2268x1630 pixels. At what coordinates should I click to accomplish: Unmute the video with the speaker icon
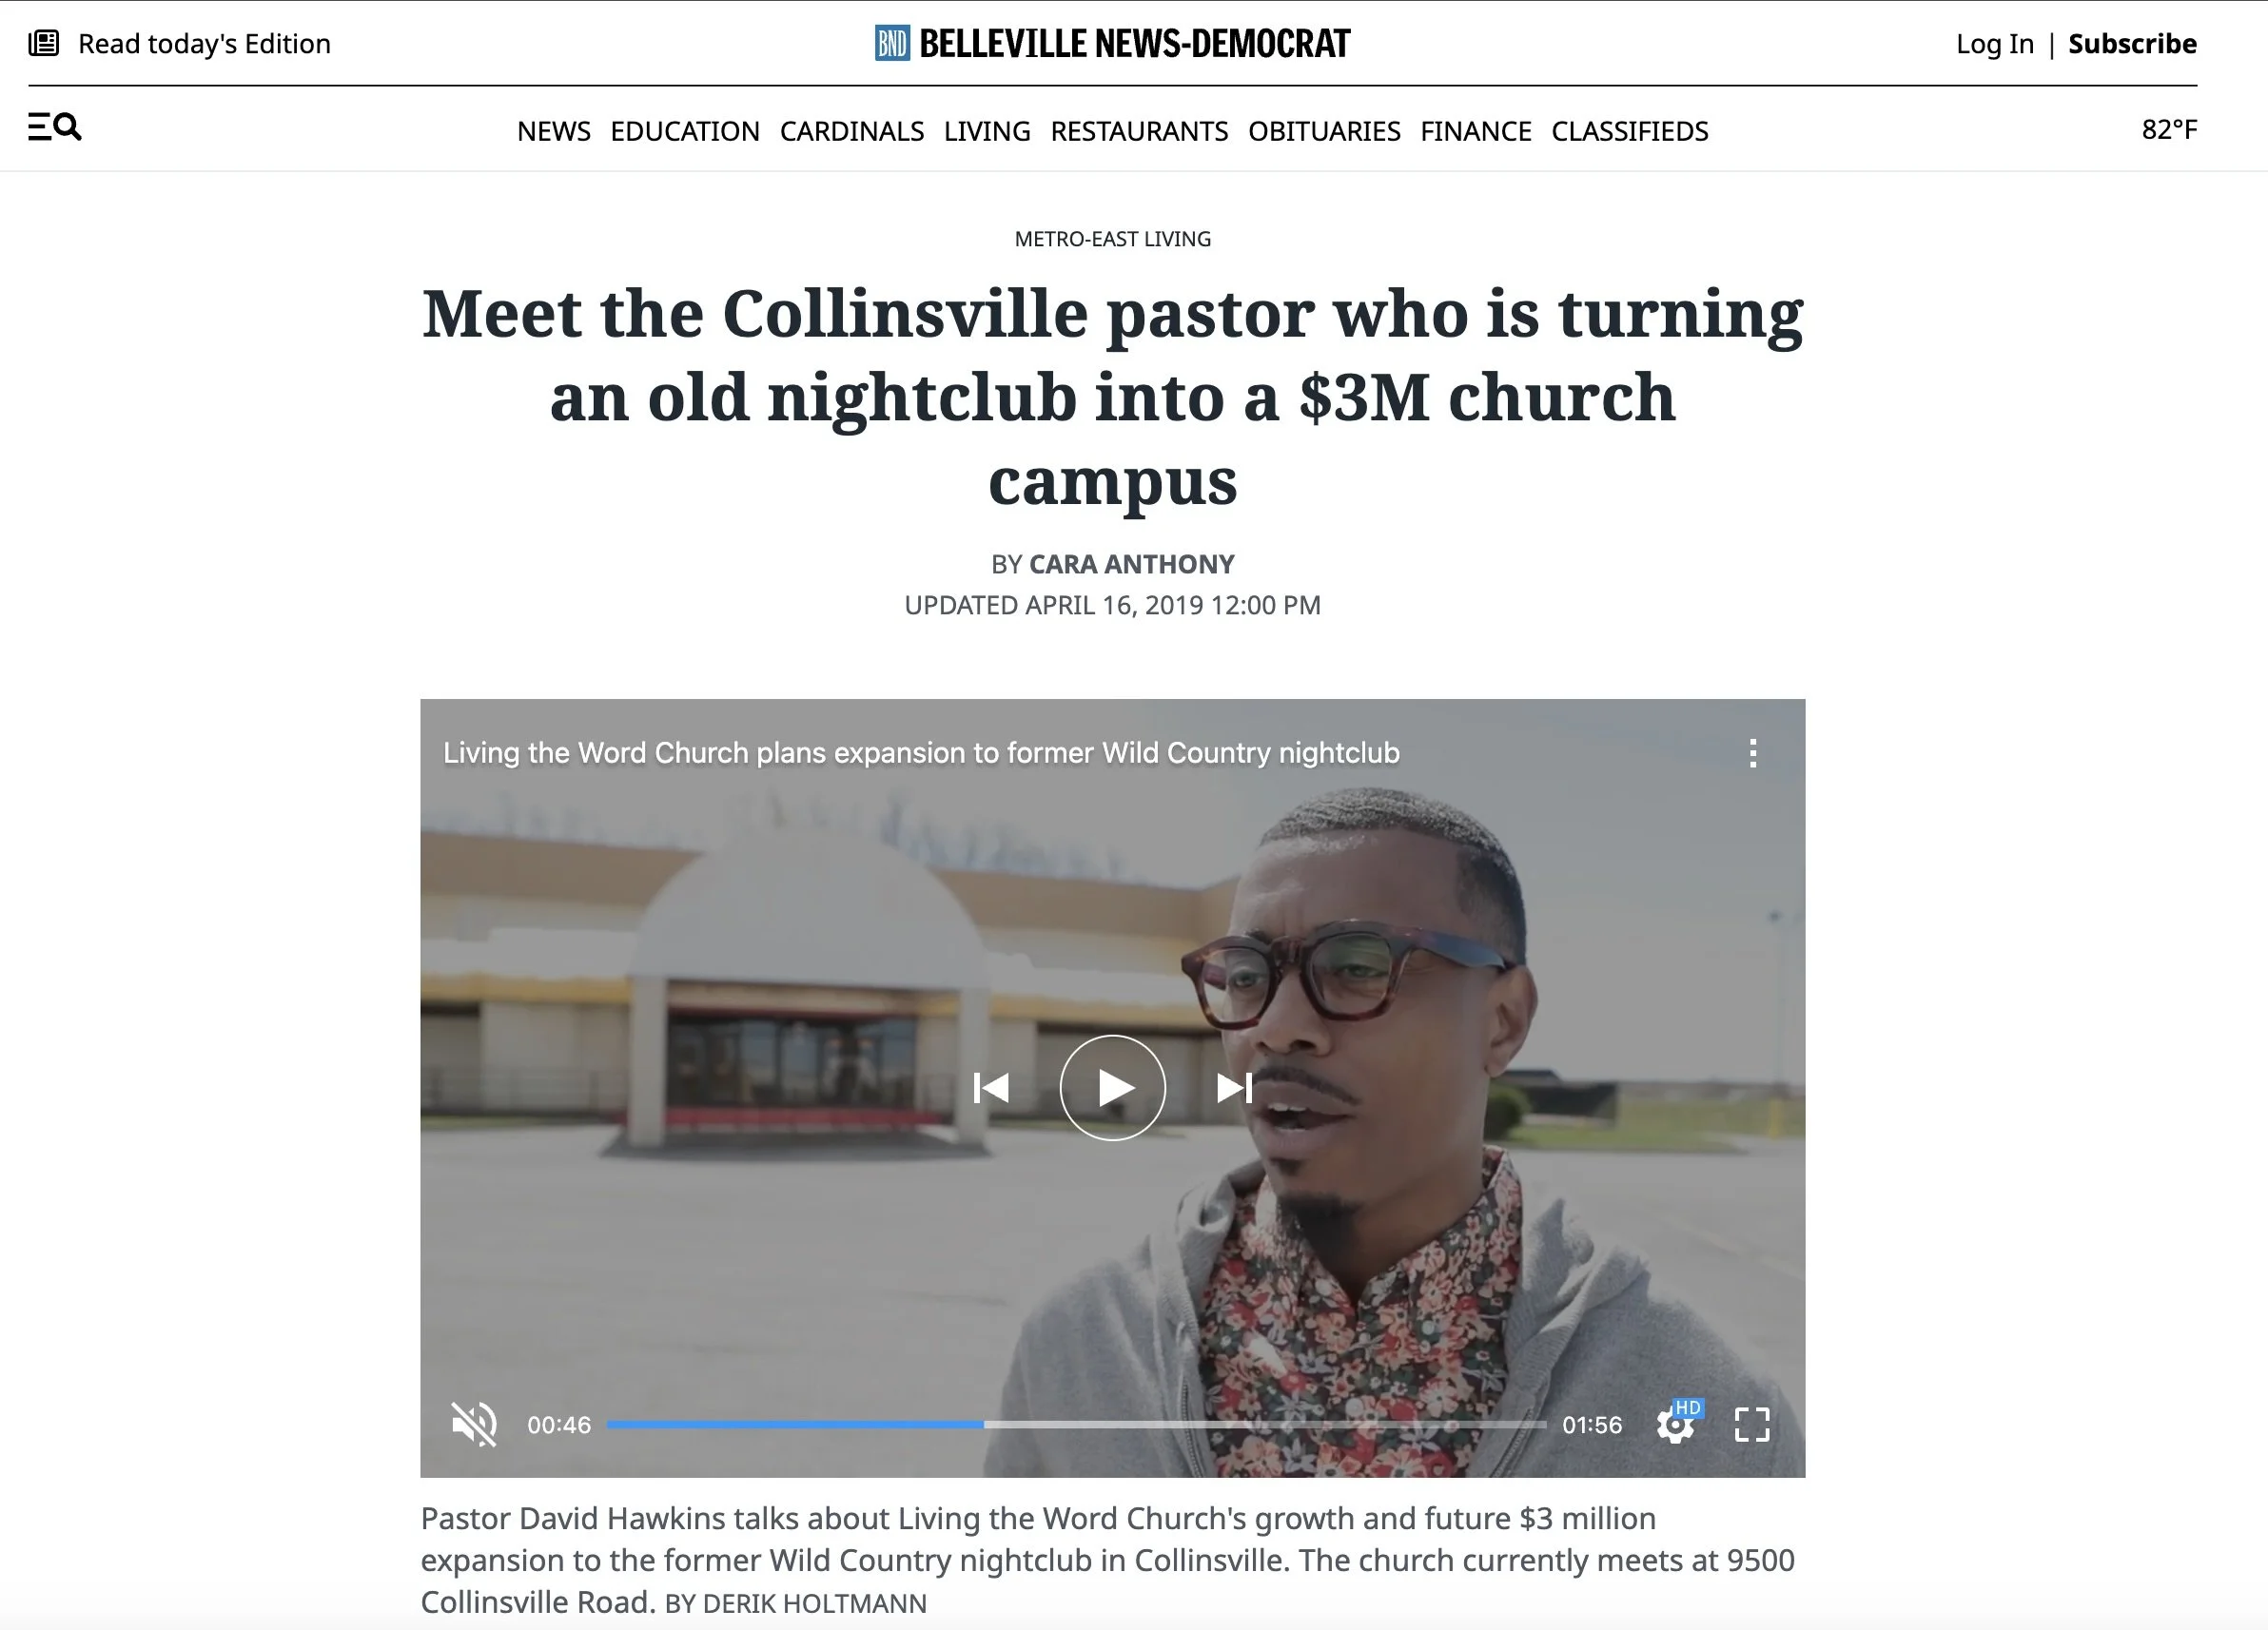[474, 1425]
